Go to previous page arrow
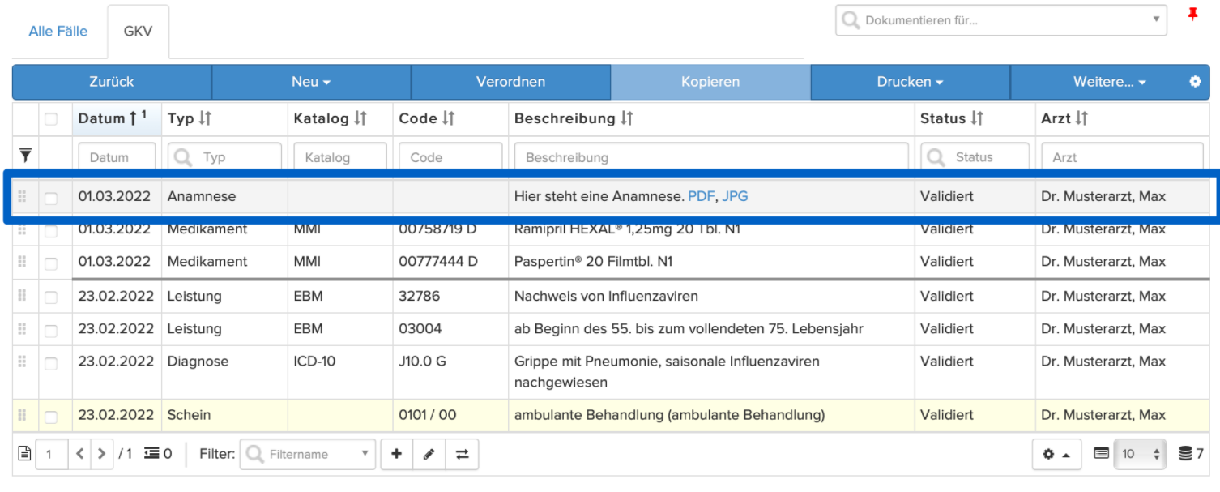Screen dimensions: 1220x492 pos(79,454)
